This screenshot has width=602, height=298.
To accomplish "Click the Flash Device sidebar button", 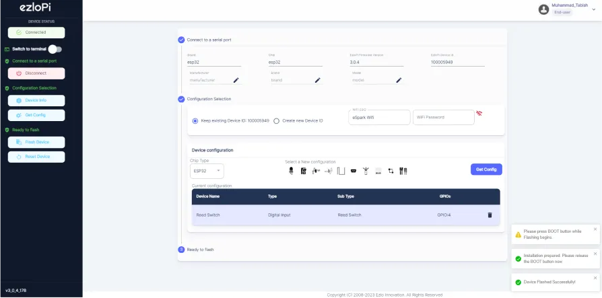I will tap(37, 142).
